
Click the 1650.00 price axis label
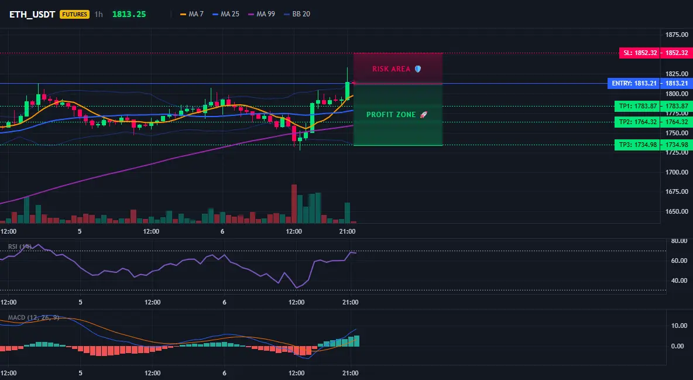click(677, 211)
